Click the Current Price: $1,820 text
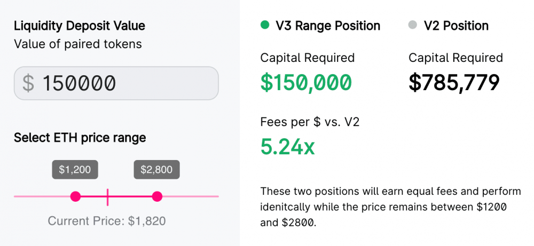Viewport: 534px width, 246px height. [x=107, y=220]
